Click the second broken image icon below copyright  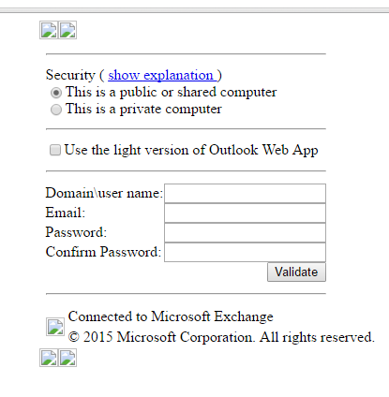coord(67,358)
